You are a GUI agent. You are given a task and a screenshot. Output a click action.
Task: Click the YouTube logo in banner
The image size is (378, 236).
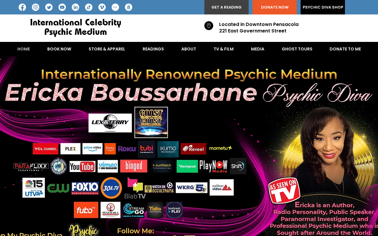82,167
